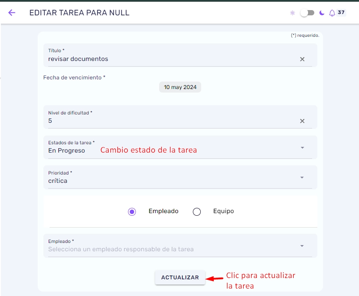Open the Empleado responsible dropdown

pyautogui.click(x=180, y=246)
